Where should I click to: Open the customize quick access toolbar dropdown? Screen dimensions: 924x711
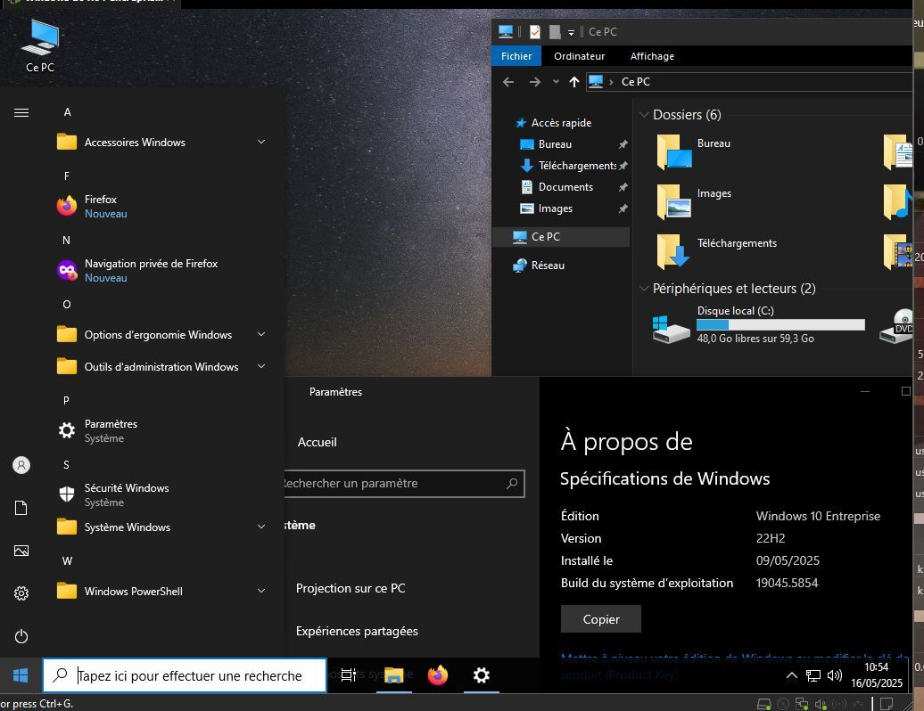tap(571, 32)
